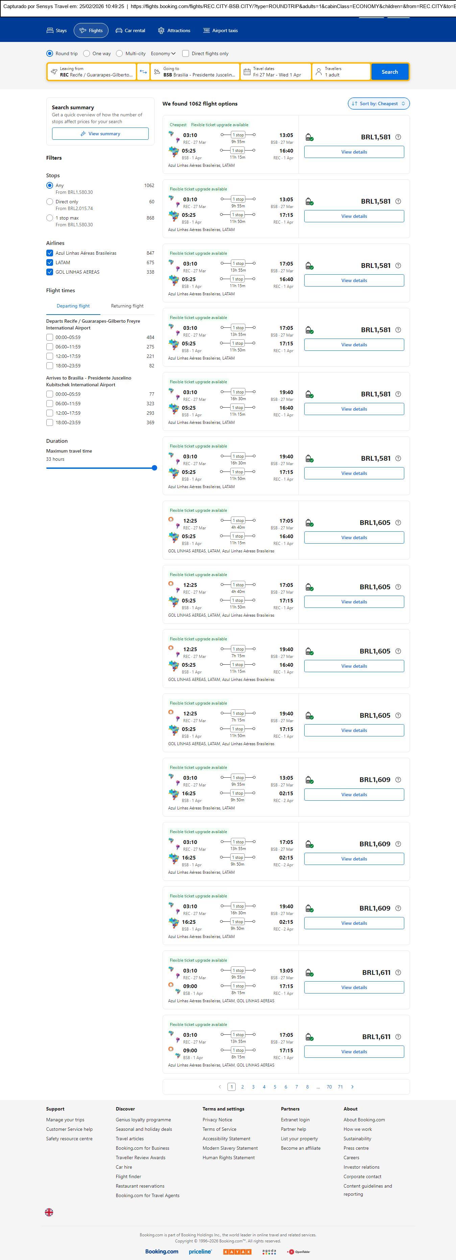Click the calendar icon in Travel dates
The width and height of the screenshot is (456, 1260).
coord(247,72)
